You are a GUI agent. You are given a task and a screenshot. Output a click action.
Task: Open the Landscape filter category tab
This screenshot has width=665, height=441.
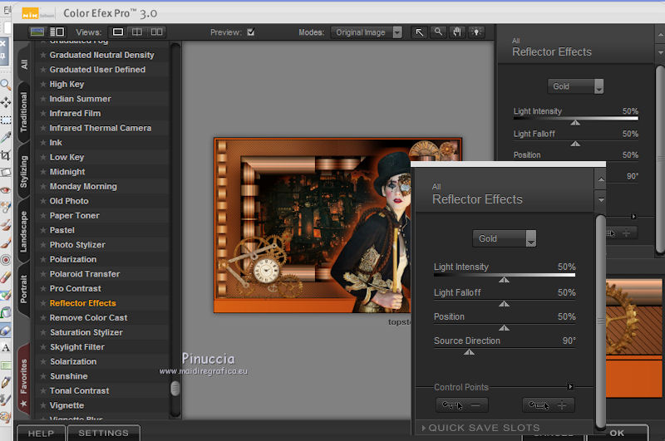tap(23, 232)
